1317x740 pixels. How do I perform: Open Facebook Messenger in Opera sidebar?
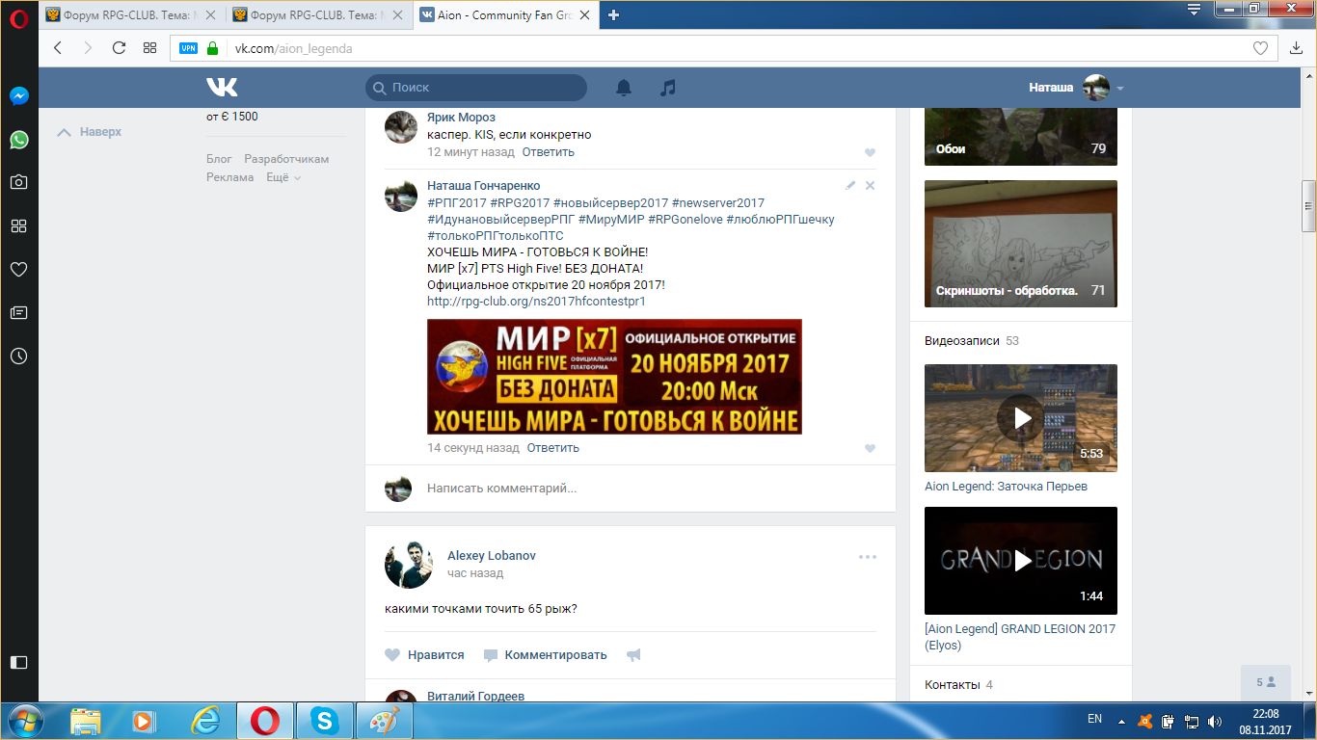coord(18,96)
